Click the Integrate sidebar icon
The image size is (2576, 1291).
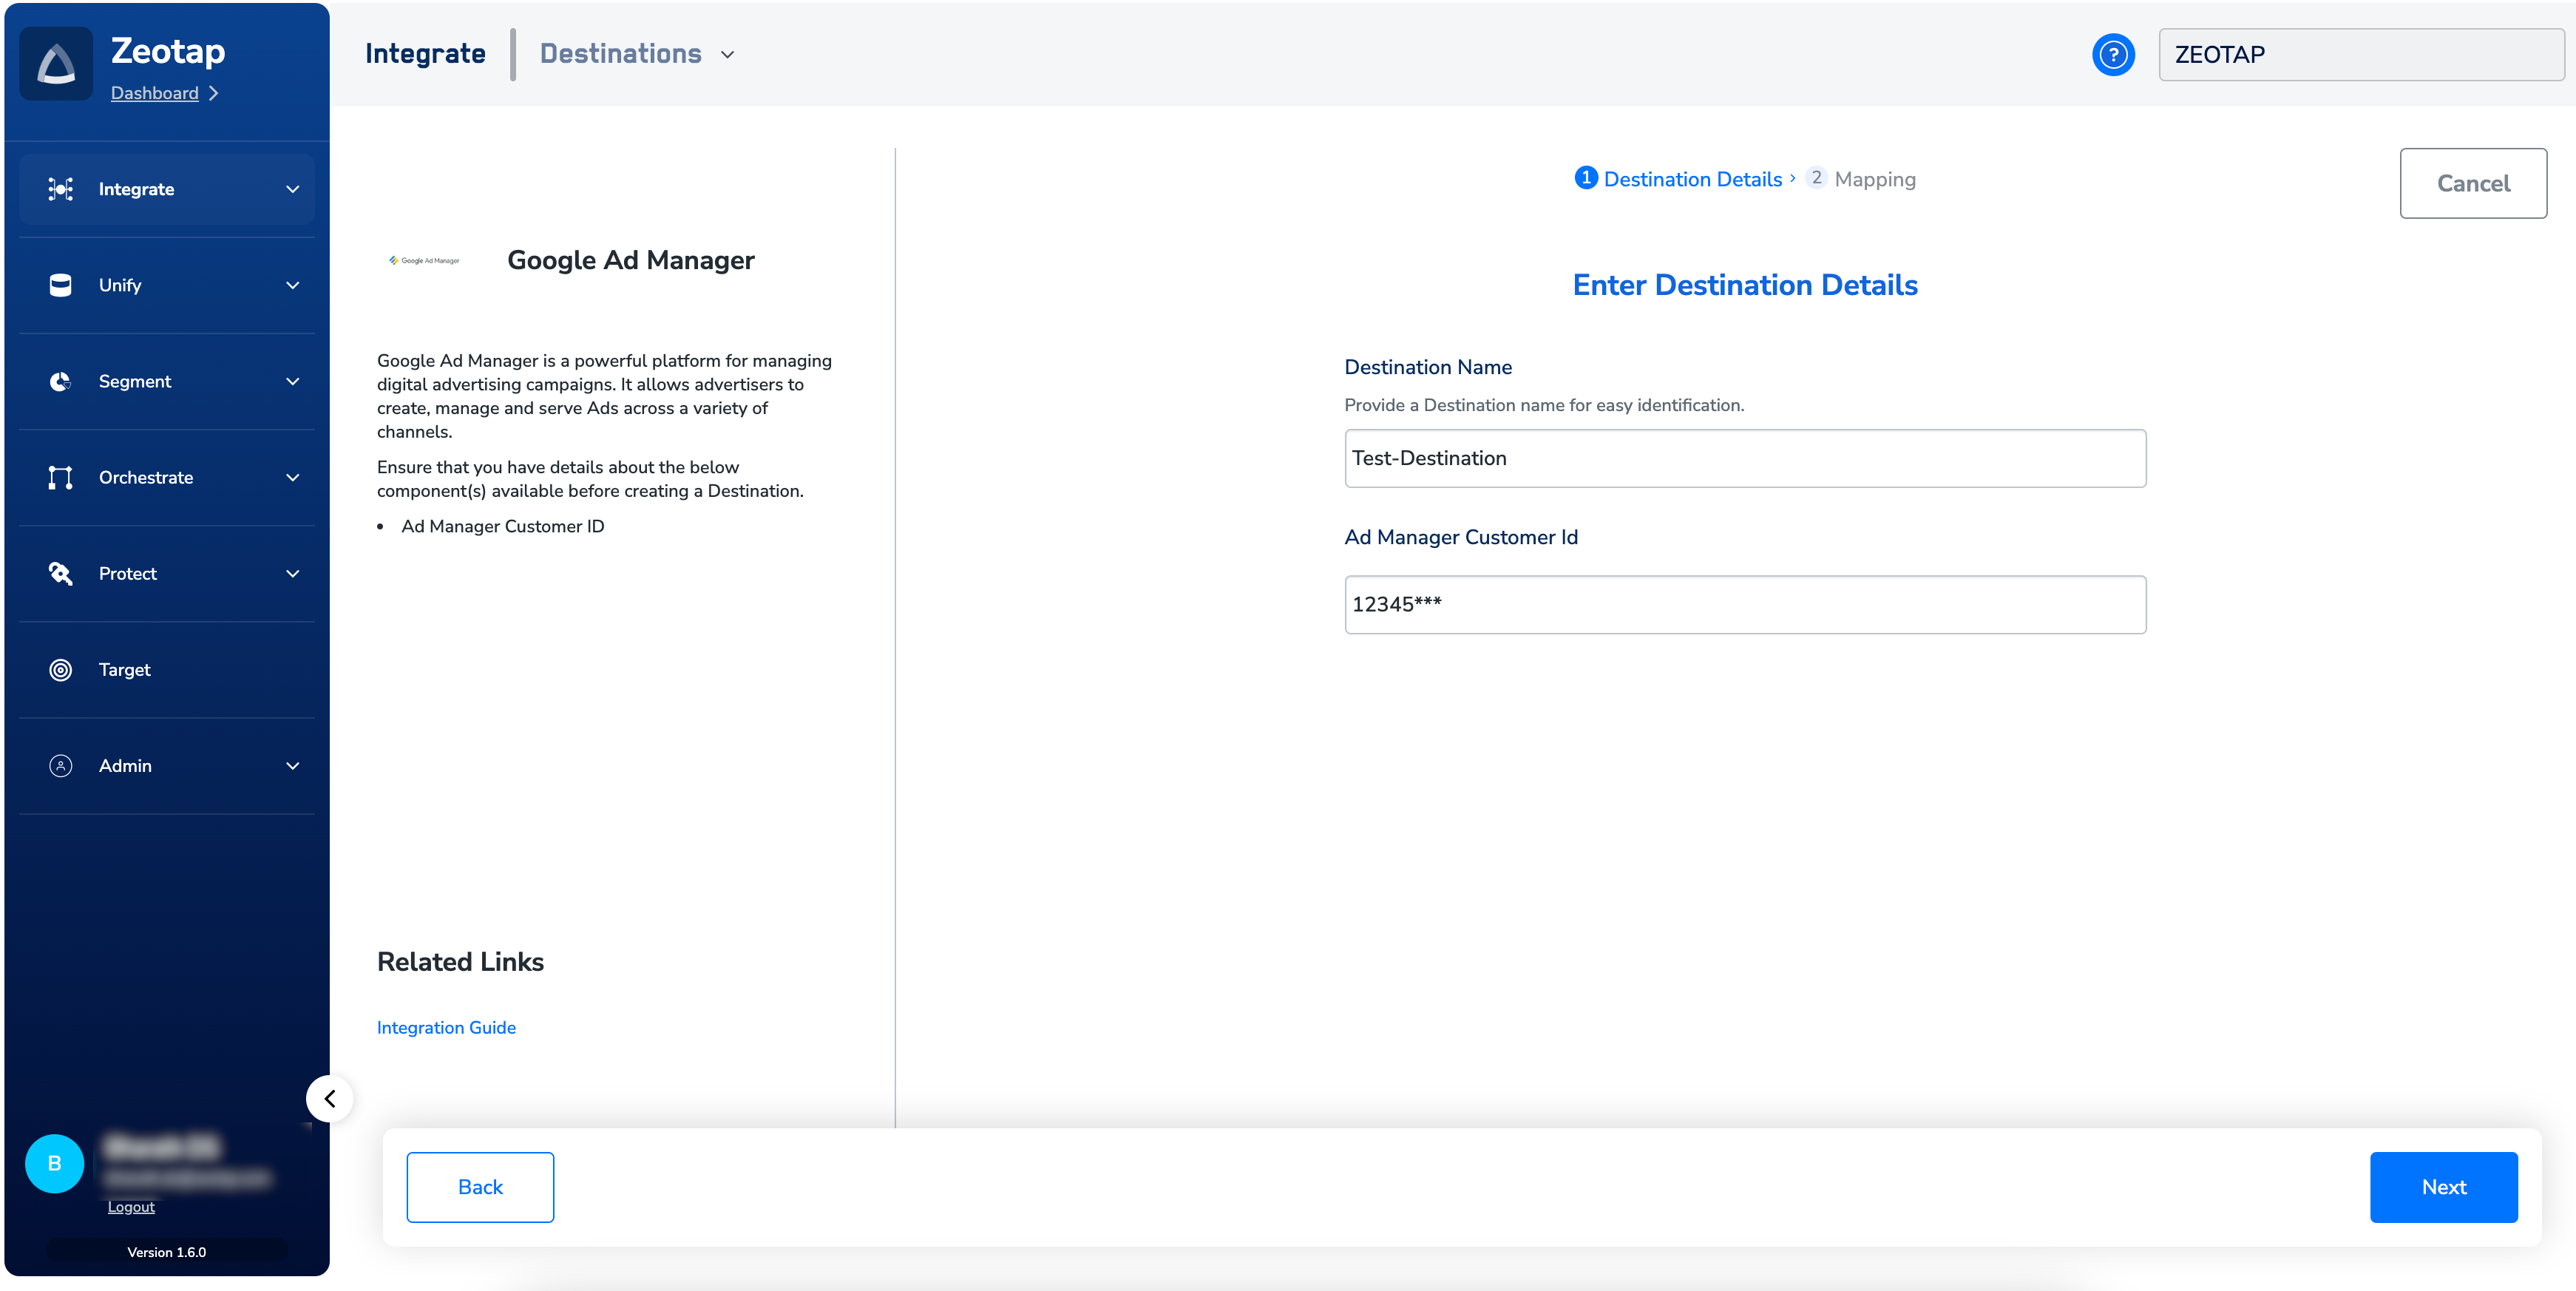click(60, 189)
